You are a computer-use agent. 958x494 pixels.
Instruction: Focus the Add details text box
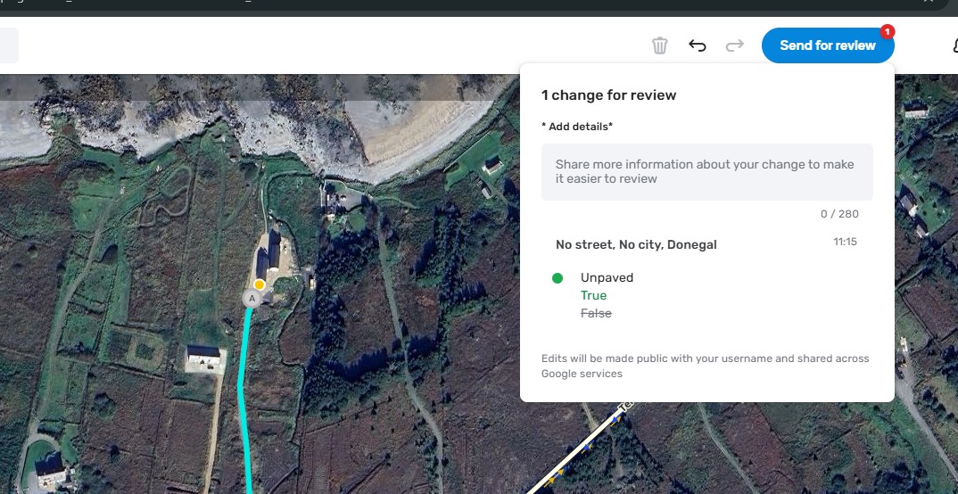pyautogui.click(x=706, y=171)
